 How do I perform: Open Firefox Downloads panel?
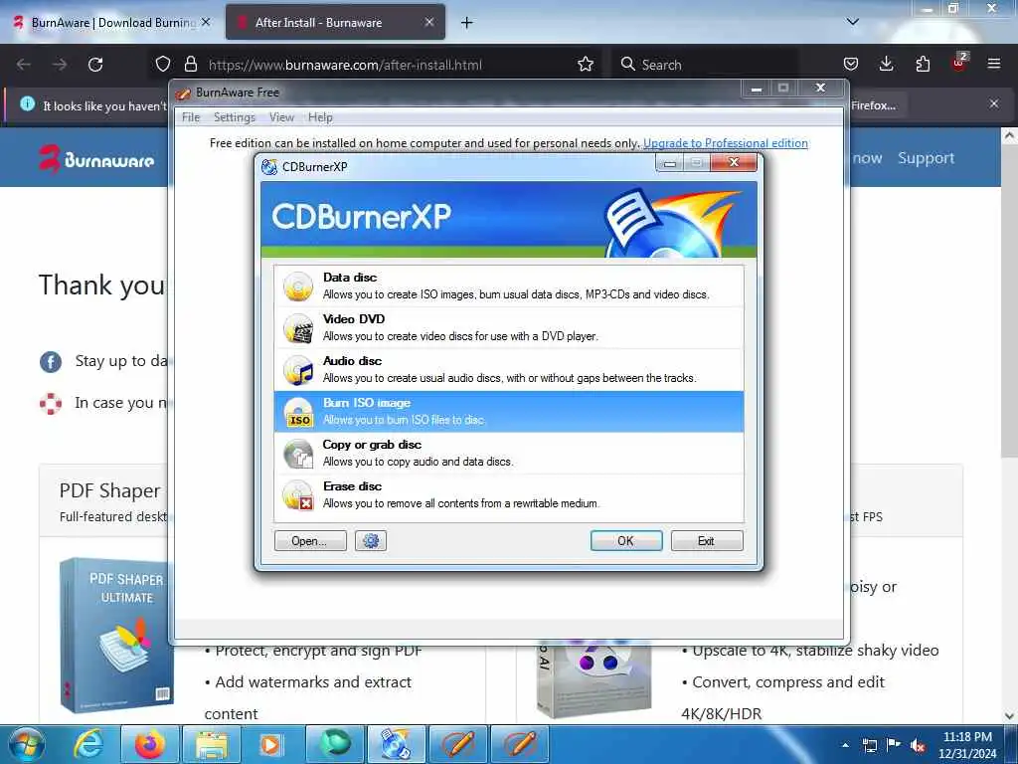(886, 65)
